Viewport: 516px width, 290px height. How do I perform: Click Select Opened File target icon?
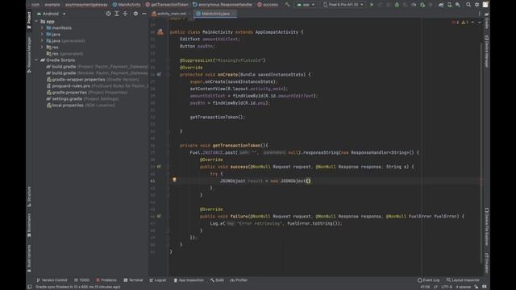(108, 14)
